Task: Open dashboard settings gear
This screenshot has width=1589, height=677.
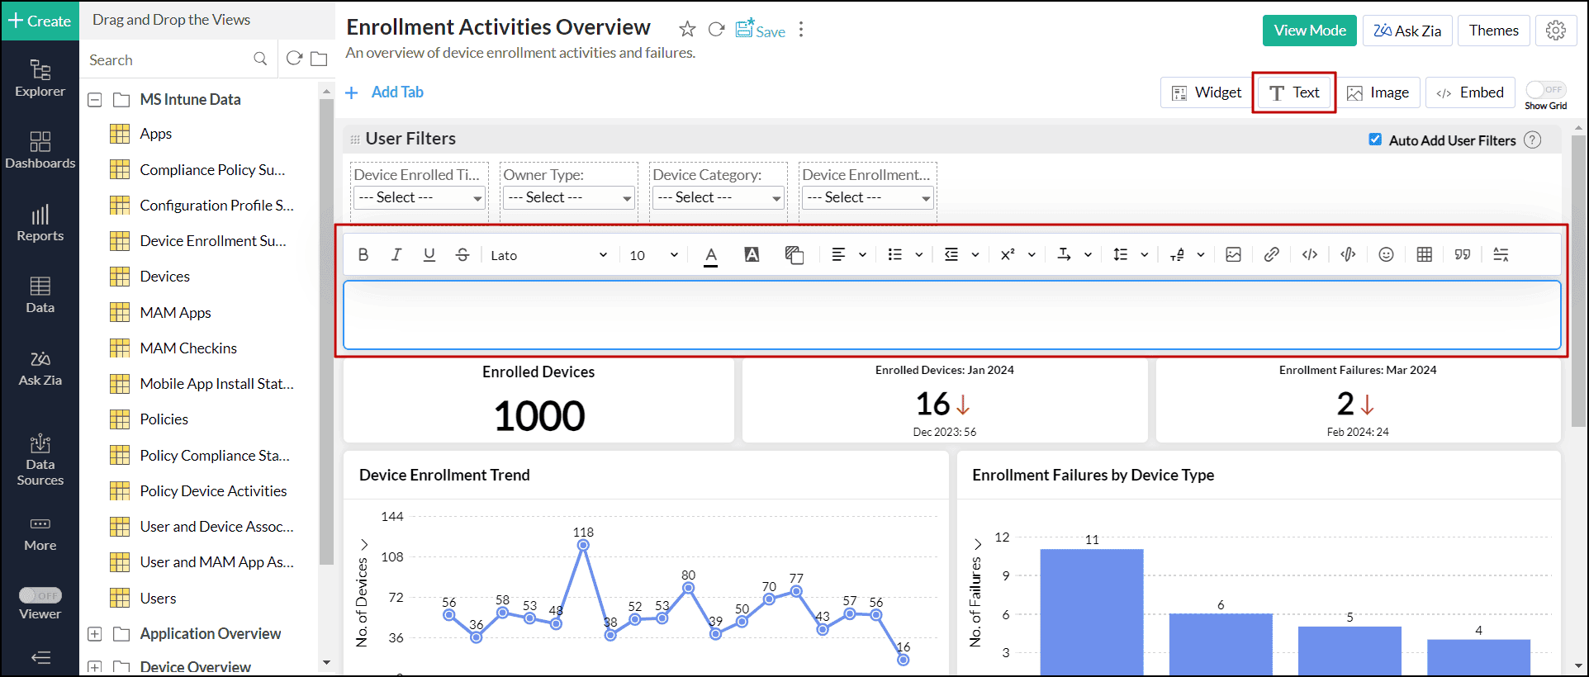Action: click(x=1556, y=31)
